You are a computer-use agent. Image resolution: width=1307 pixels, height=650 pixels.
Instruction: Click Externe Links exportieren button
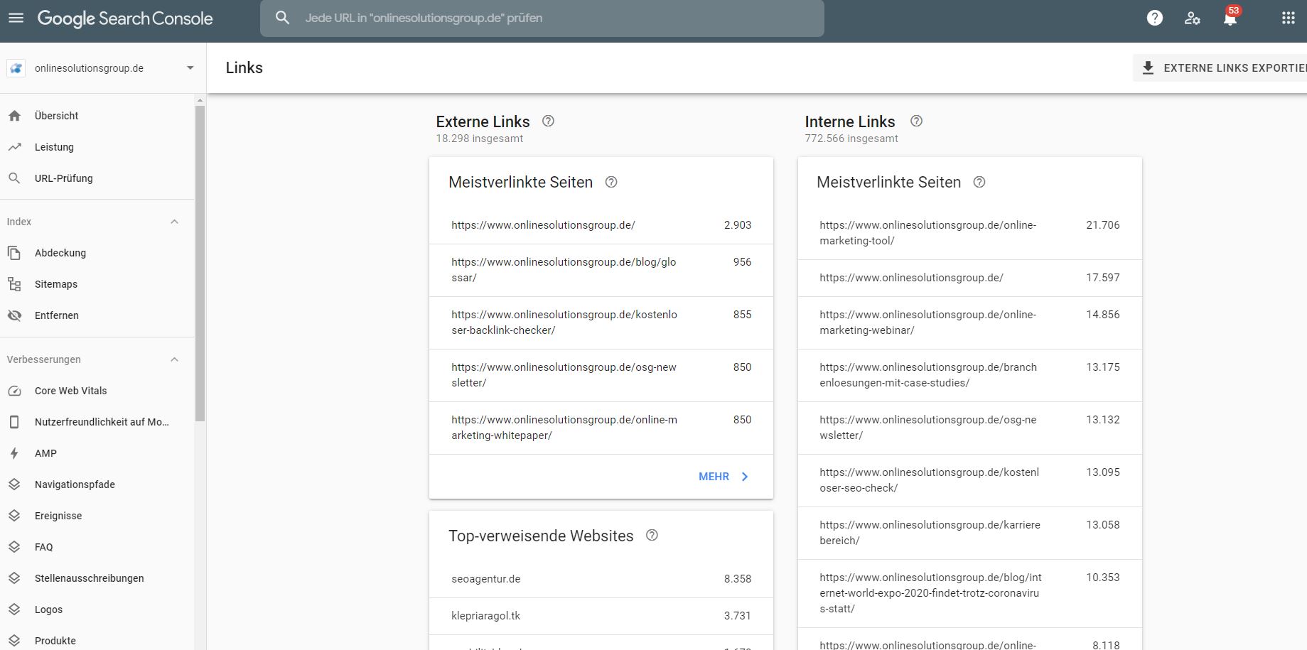(x=1220, y=68)
